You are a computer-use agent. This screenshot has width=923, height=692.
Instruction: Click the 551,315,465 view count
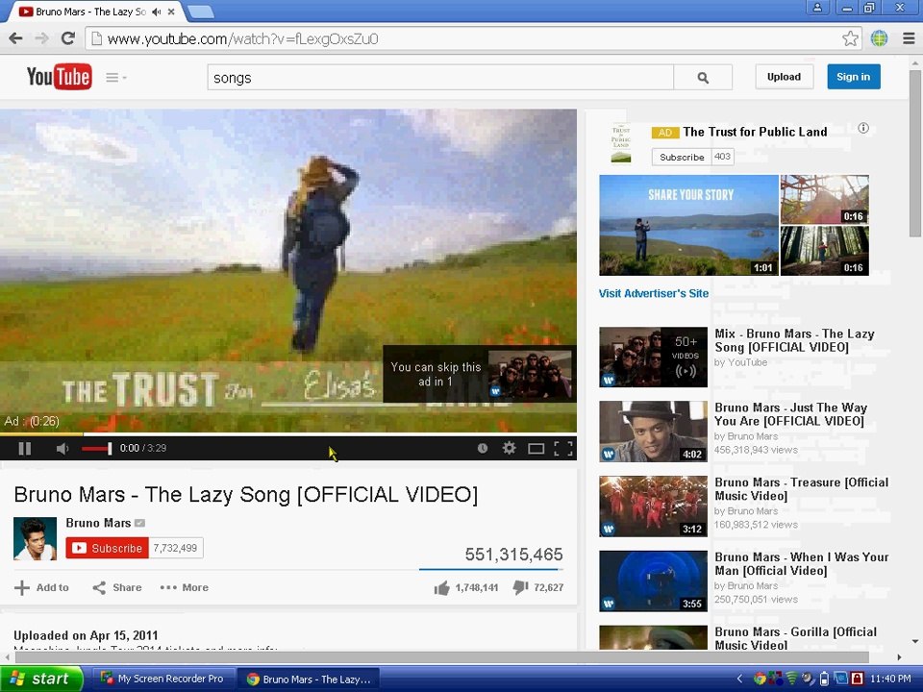pyautogui.click(x=513, y=555)
